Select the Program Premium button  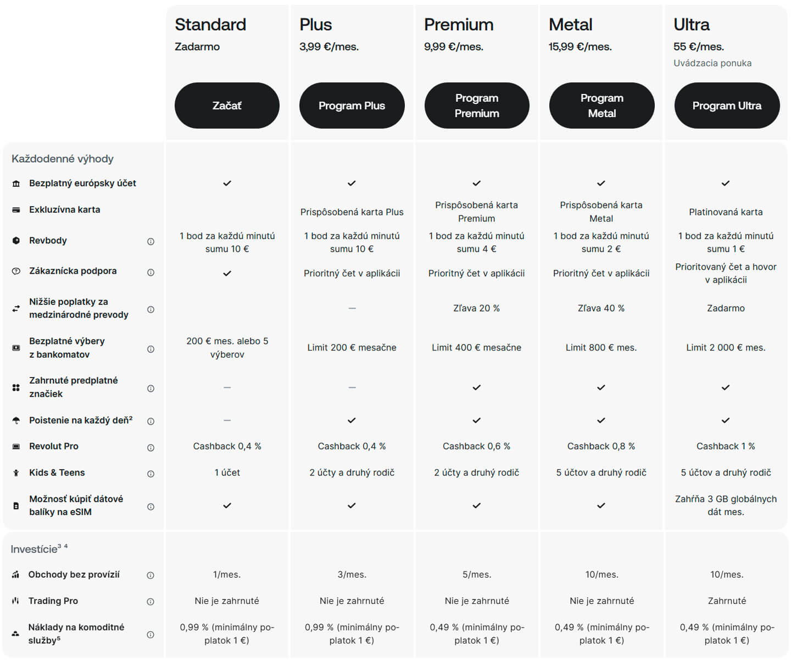477,106
